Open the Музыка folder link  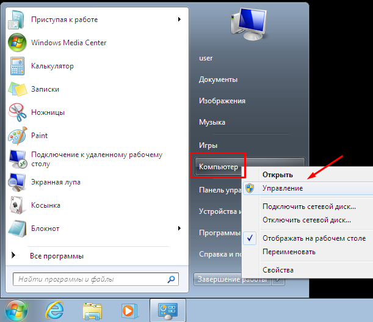tap(212, 122)
